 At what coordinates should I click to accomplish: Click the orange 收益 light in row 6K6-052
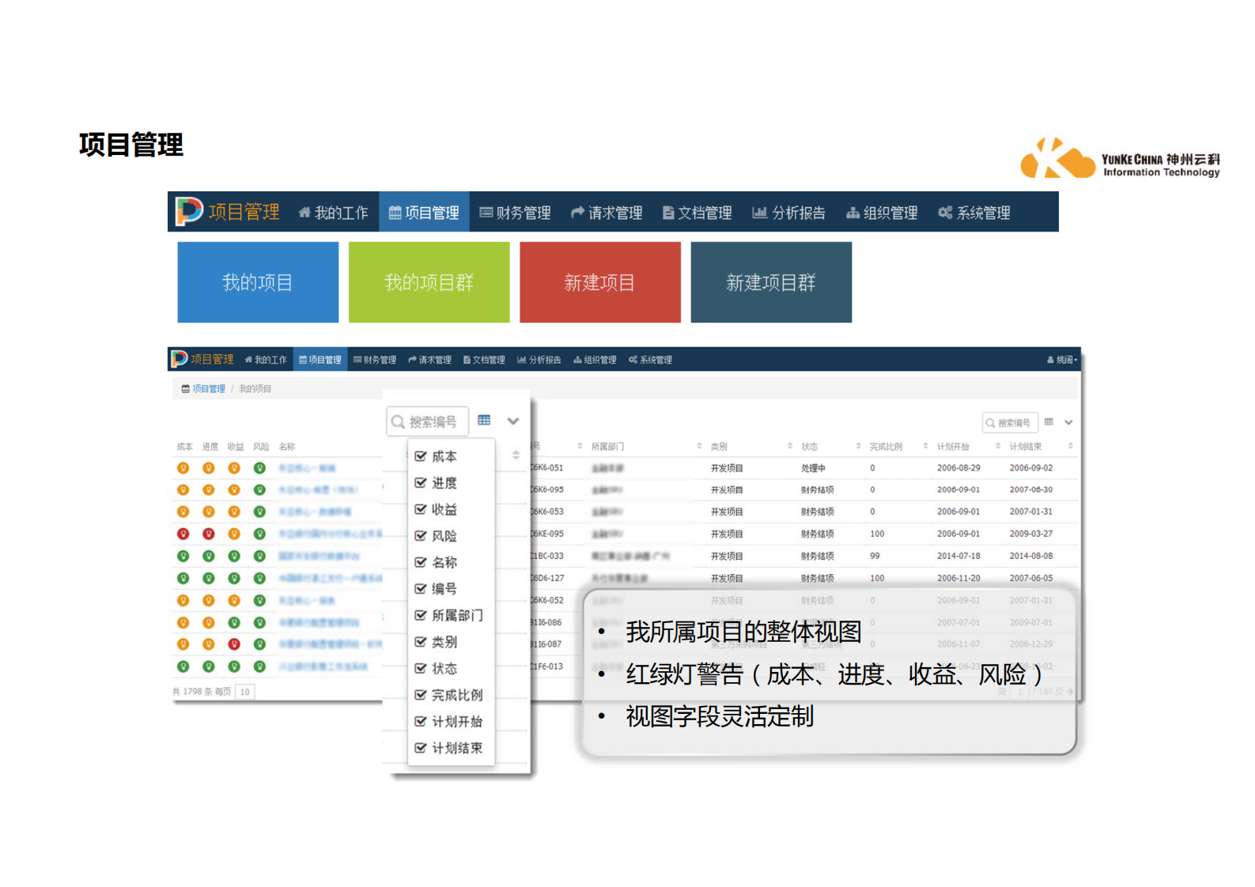[234, 600]
